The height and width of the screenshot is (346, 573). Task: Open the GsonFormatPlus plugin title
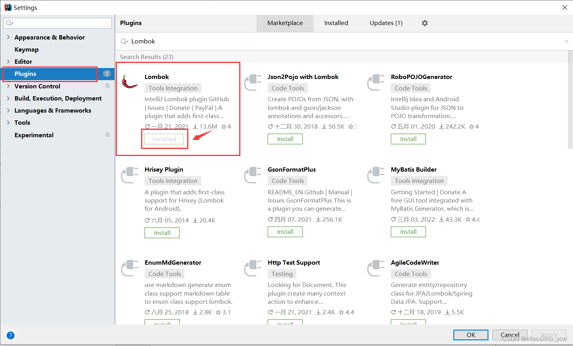click(x=292, y=170)
